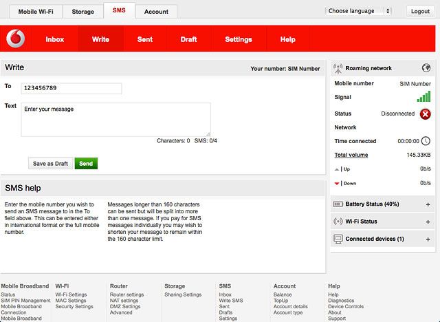The height and width of the screenshot is (322, 440).
Task: Open footer Wi-Fi Settings link
Action: 71,294
